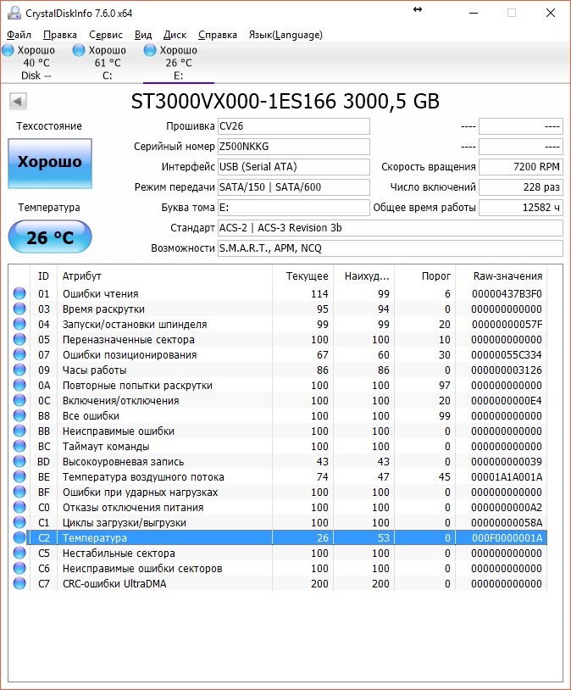Click the status orb for attribute 07 row
The width and height of the screenshot is (571, 690).
[19, 354]
